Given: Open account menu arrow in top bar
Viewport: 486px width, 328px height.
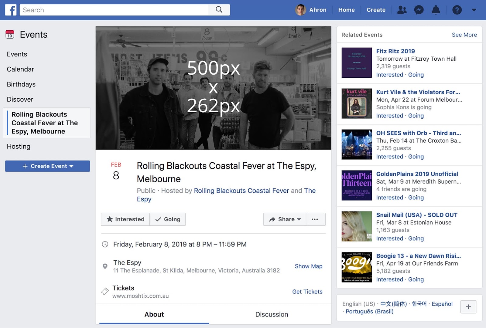Looking at the screenshot, I should (474, 10).
